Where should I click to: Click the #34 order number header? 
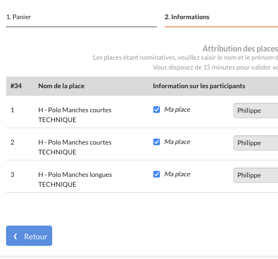16,86
